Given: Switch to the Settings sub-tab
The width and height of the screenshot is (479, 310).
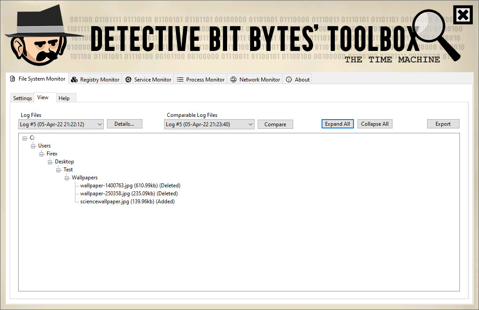Looking at the screenshot, I should 22,98.
